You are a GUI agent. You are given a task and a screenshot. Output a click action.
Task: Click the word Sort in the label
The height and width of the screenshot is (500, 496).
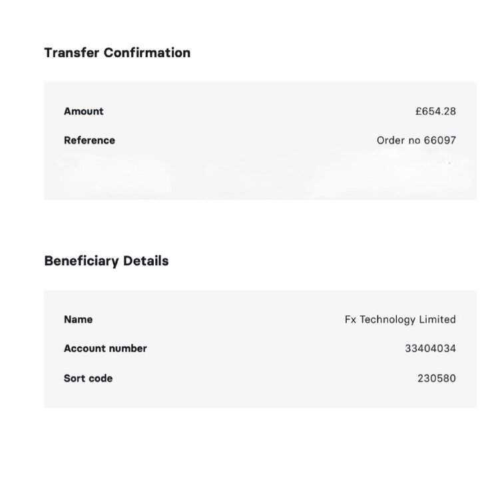click(x=75, y=379)
